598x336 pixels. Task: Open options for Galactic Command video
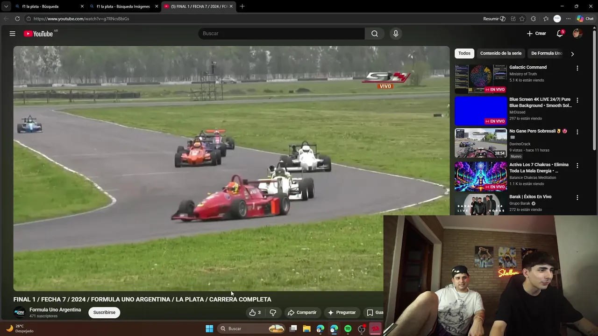point(577,68)
